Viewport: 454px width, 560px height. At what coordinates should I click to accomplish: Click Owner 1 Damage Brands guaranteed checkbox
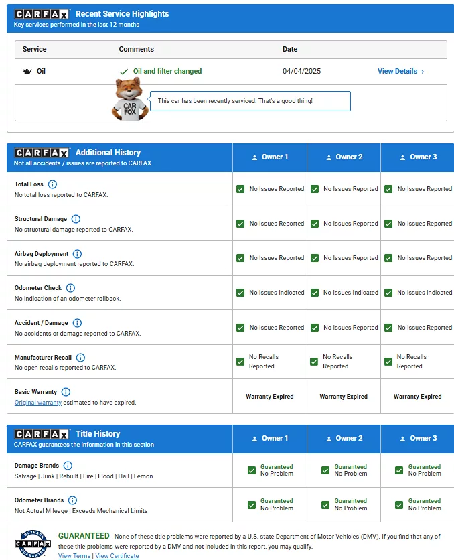pos(252,470)
